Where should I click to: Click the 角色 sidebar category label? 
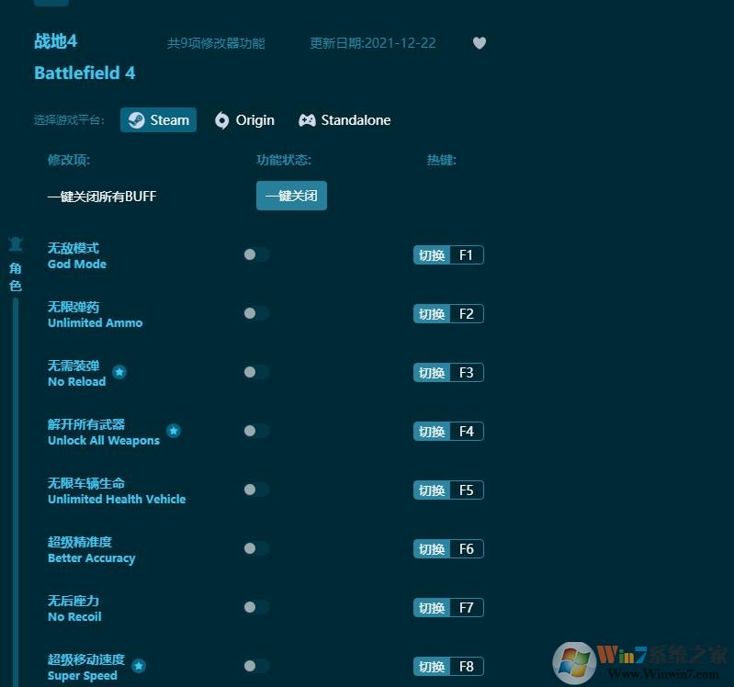16,276
